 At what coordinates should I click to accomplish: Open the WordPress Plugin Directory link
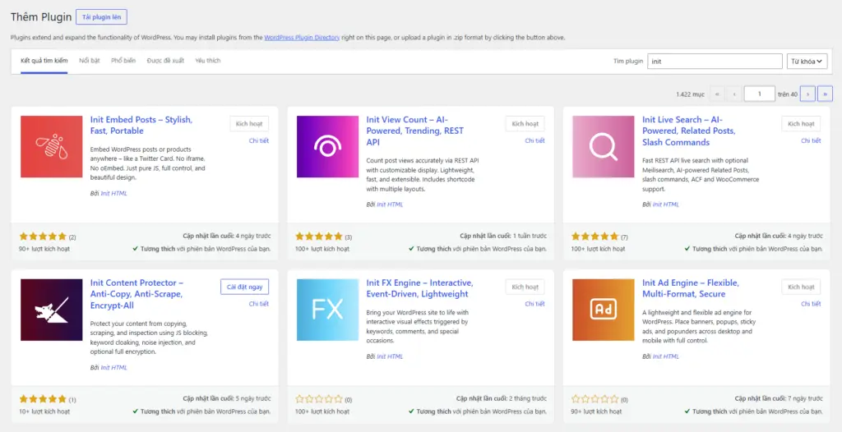[302, 38]
